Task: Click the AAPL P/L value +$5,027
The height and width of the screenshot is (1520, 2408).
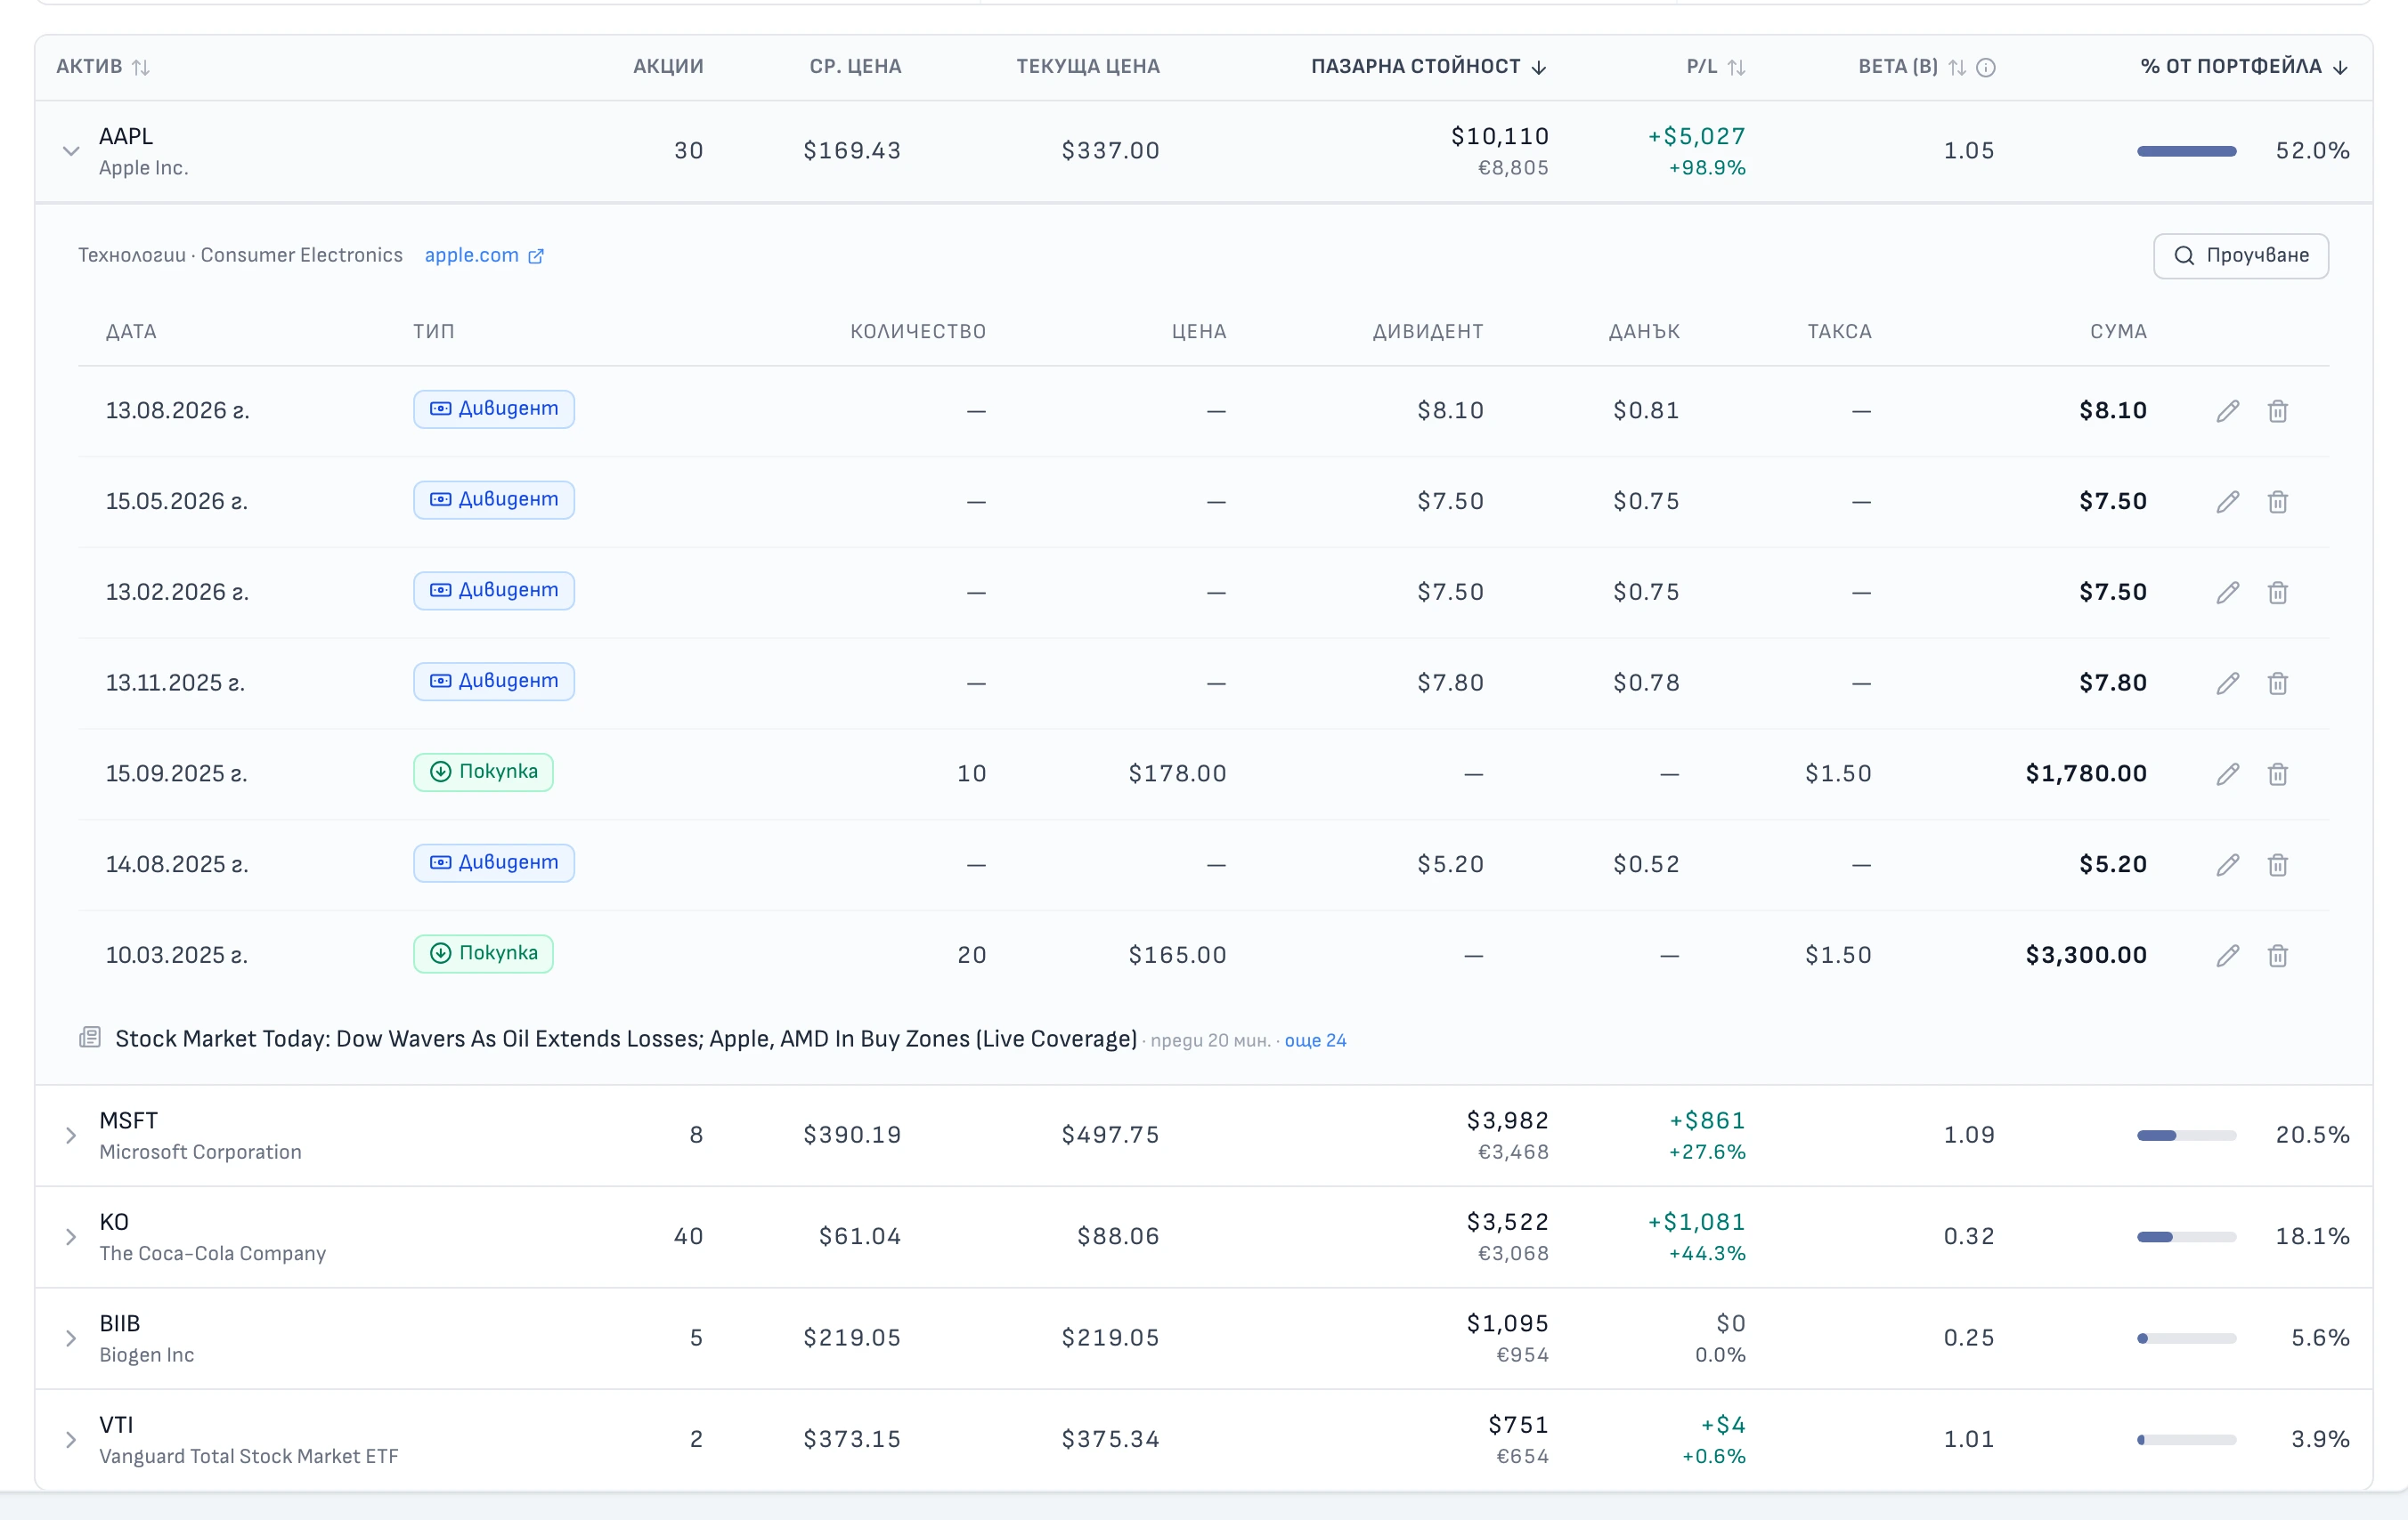Action: click(1696, 136)
